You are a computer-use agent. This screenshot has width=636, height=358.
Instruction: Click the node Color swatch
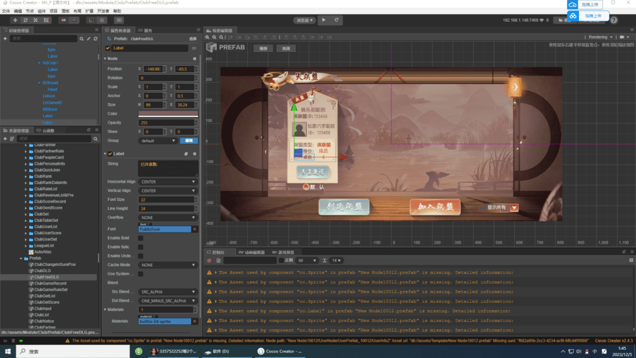(168, 114)
